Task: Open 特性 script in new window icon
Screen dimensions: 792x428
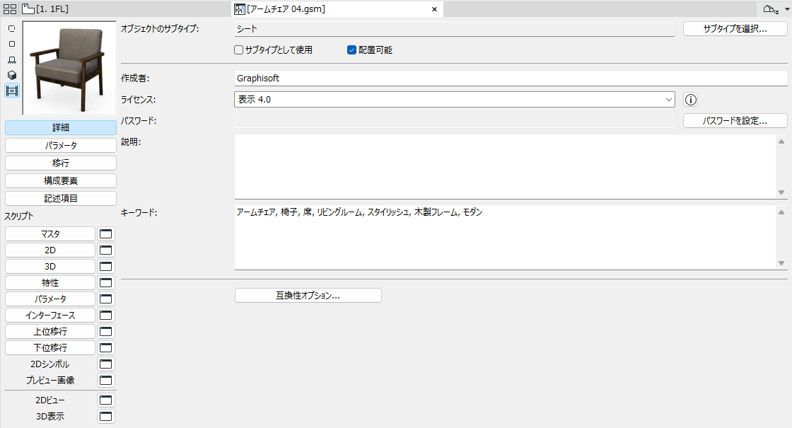Action: point(105,282)
